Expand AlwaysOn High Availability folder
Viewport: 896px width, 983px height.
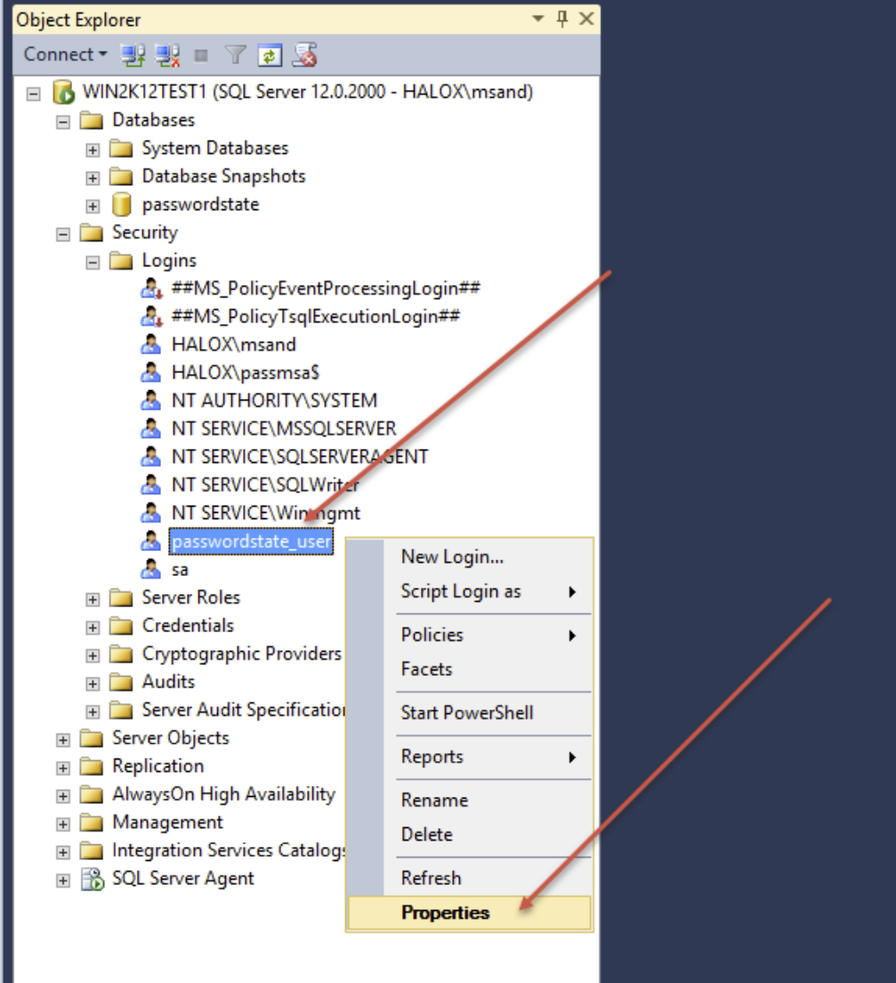tap(63, 796)
